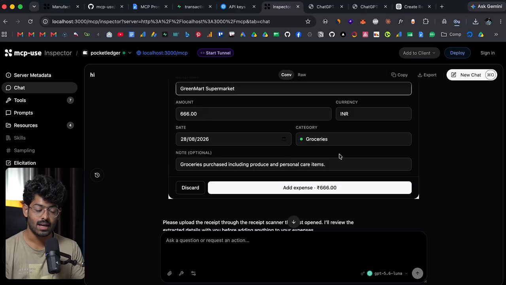The height and width of the screenshot is (285, 506).
Task: Click the Start Tunnel button
Action: (x=215, y=53)
